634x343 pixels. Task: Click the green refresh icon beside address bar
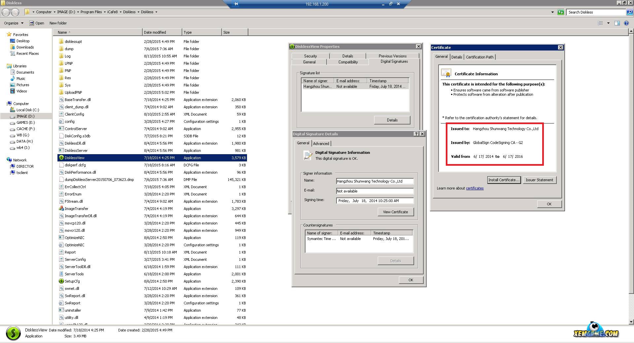[561, 12]
